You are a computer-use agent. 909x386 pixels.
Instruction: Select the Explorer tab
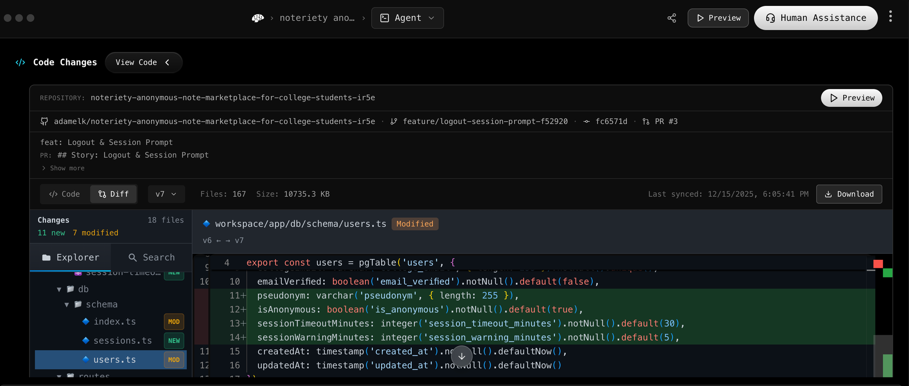click(x=70, y=257)
